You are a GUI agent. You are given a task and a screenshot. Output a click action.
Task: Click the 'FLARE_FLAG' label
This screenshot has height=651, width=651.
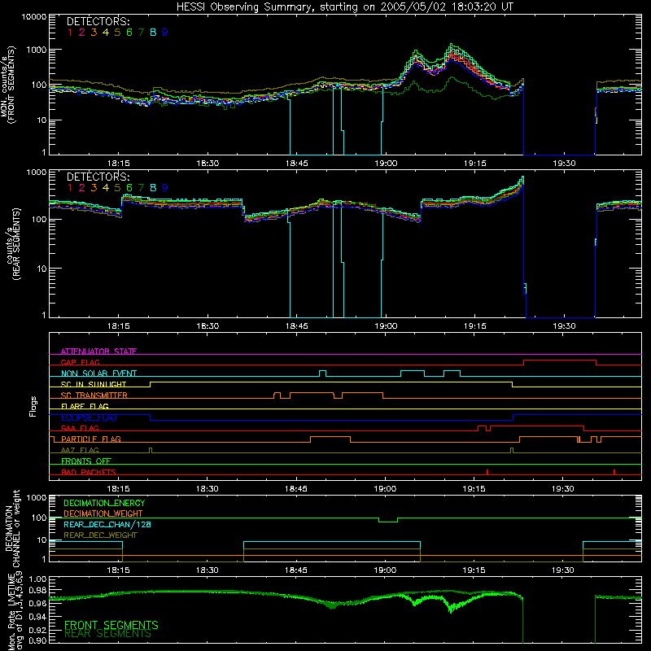click(85, 406)
